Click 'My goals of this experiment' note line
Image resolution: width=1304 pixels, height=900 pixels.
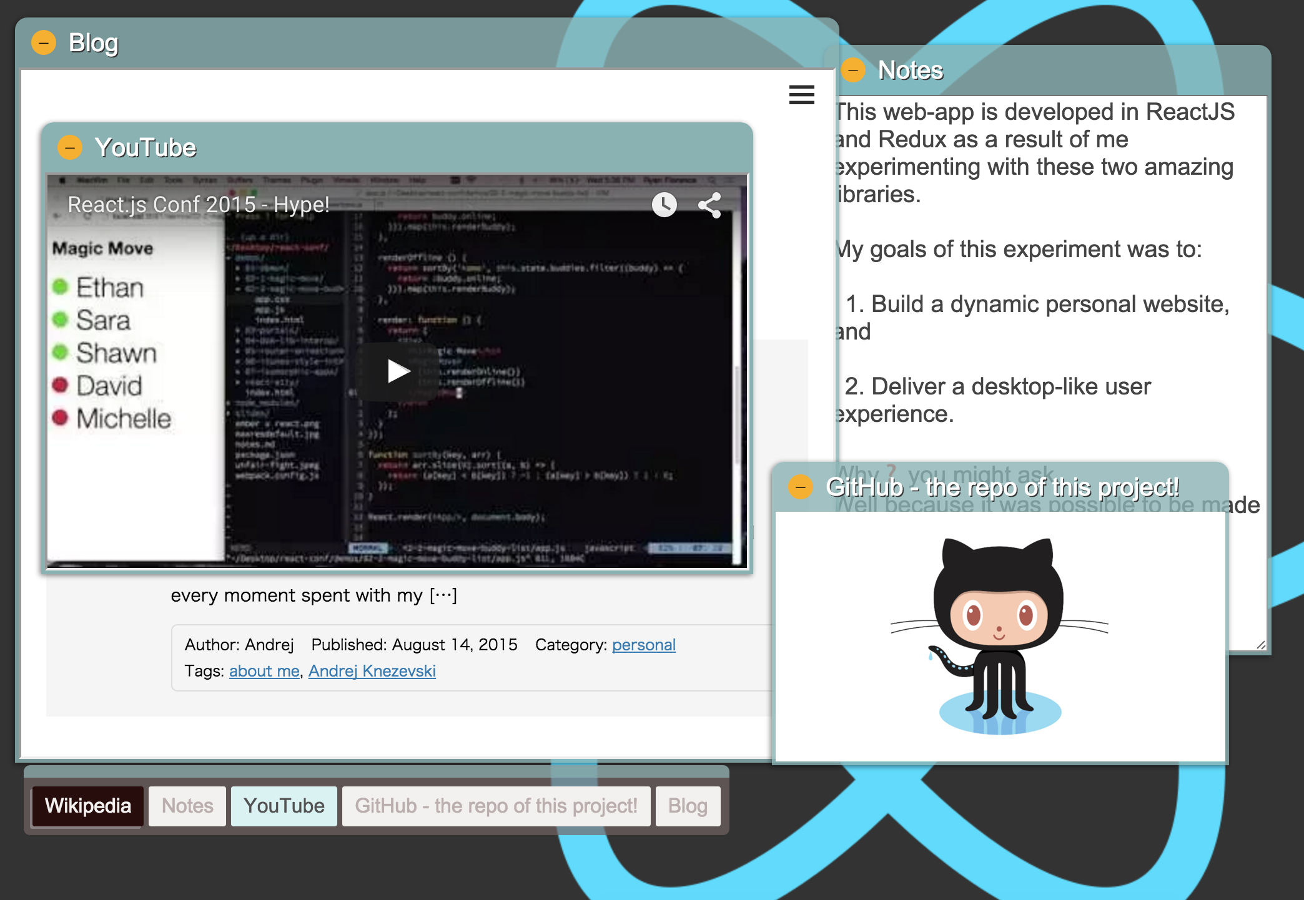(1019, 249)
